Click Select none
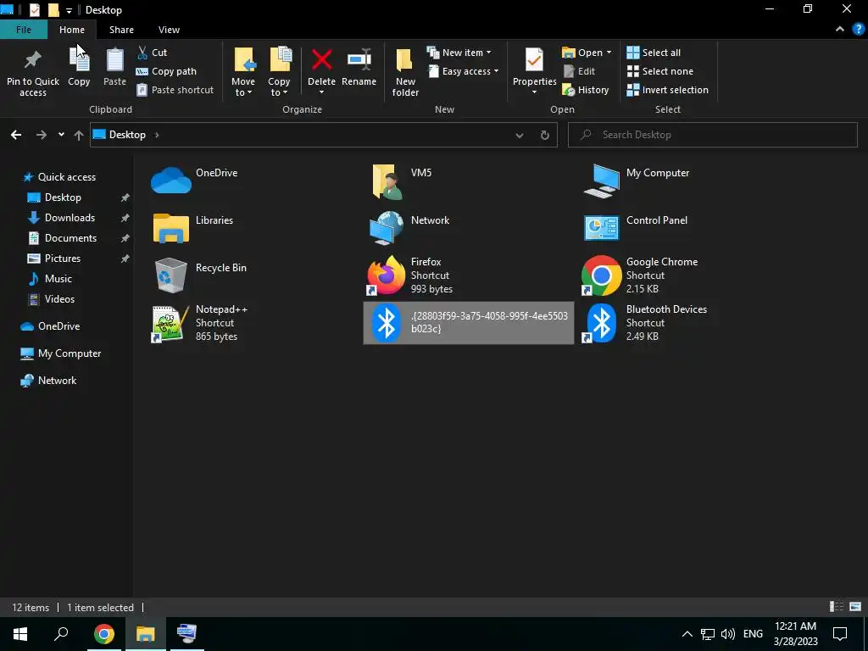 659,71
